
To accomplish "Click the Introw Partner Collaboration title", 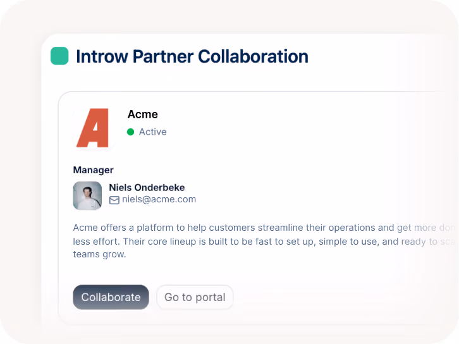I will coord(192,56).
